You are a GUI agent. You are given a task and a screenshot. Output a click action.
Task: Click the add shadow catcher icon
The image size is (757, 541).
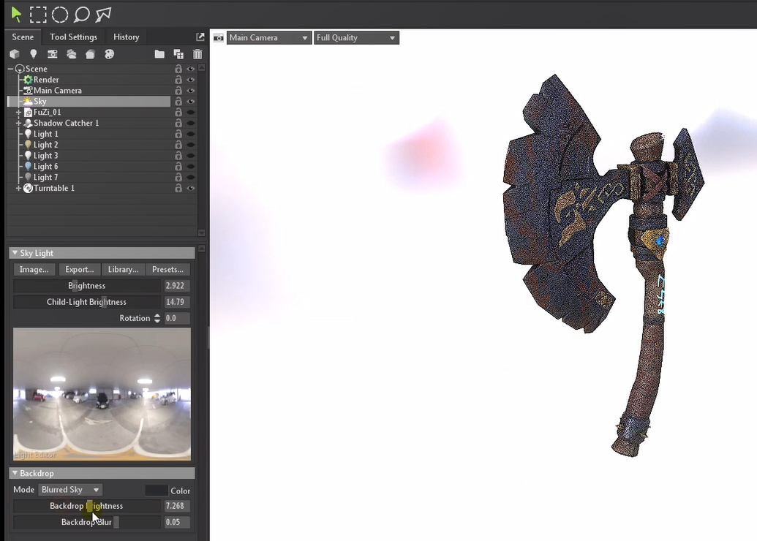[x=90, y=54]
